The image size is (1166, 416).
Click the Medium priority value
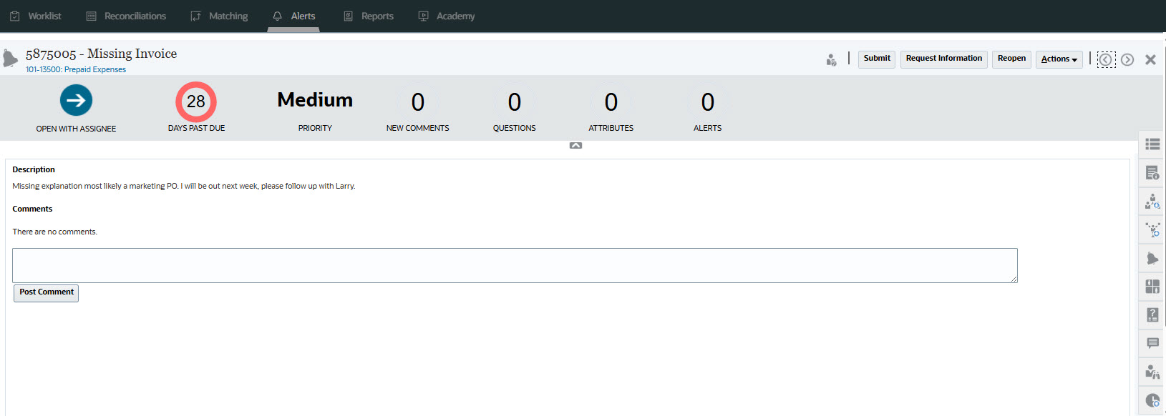[x=315, y=99]
